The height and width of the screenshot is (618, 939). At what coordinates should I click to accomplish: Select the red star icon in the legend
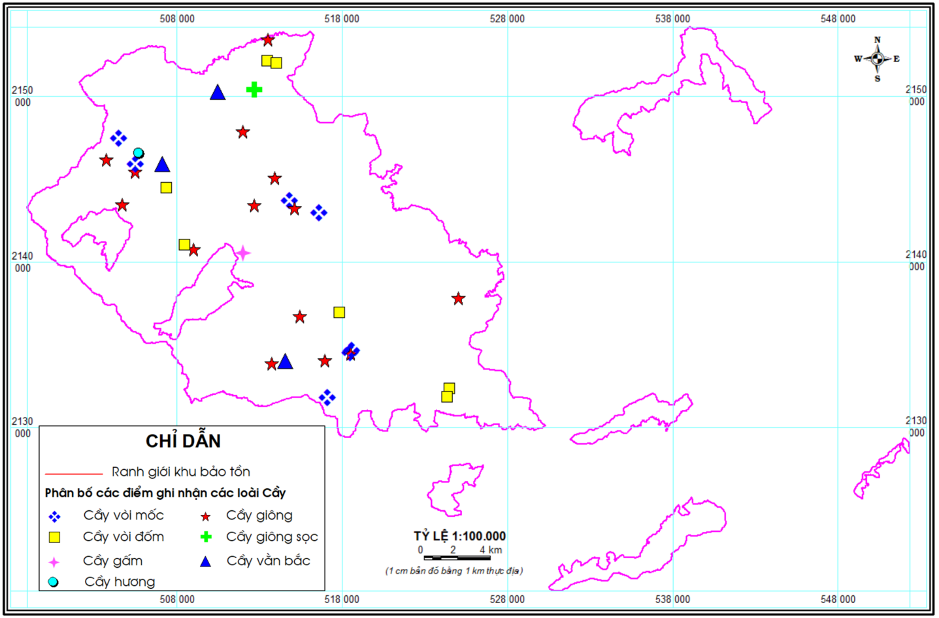pyautogui.click(x=205, y=516)
